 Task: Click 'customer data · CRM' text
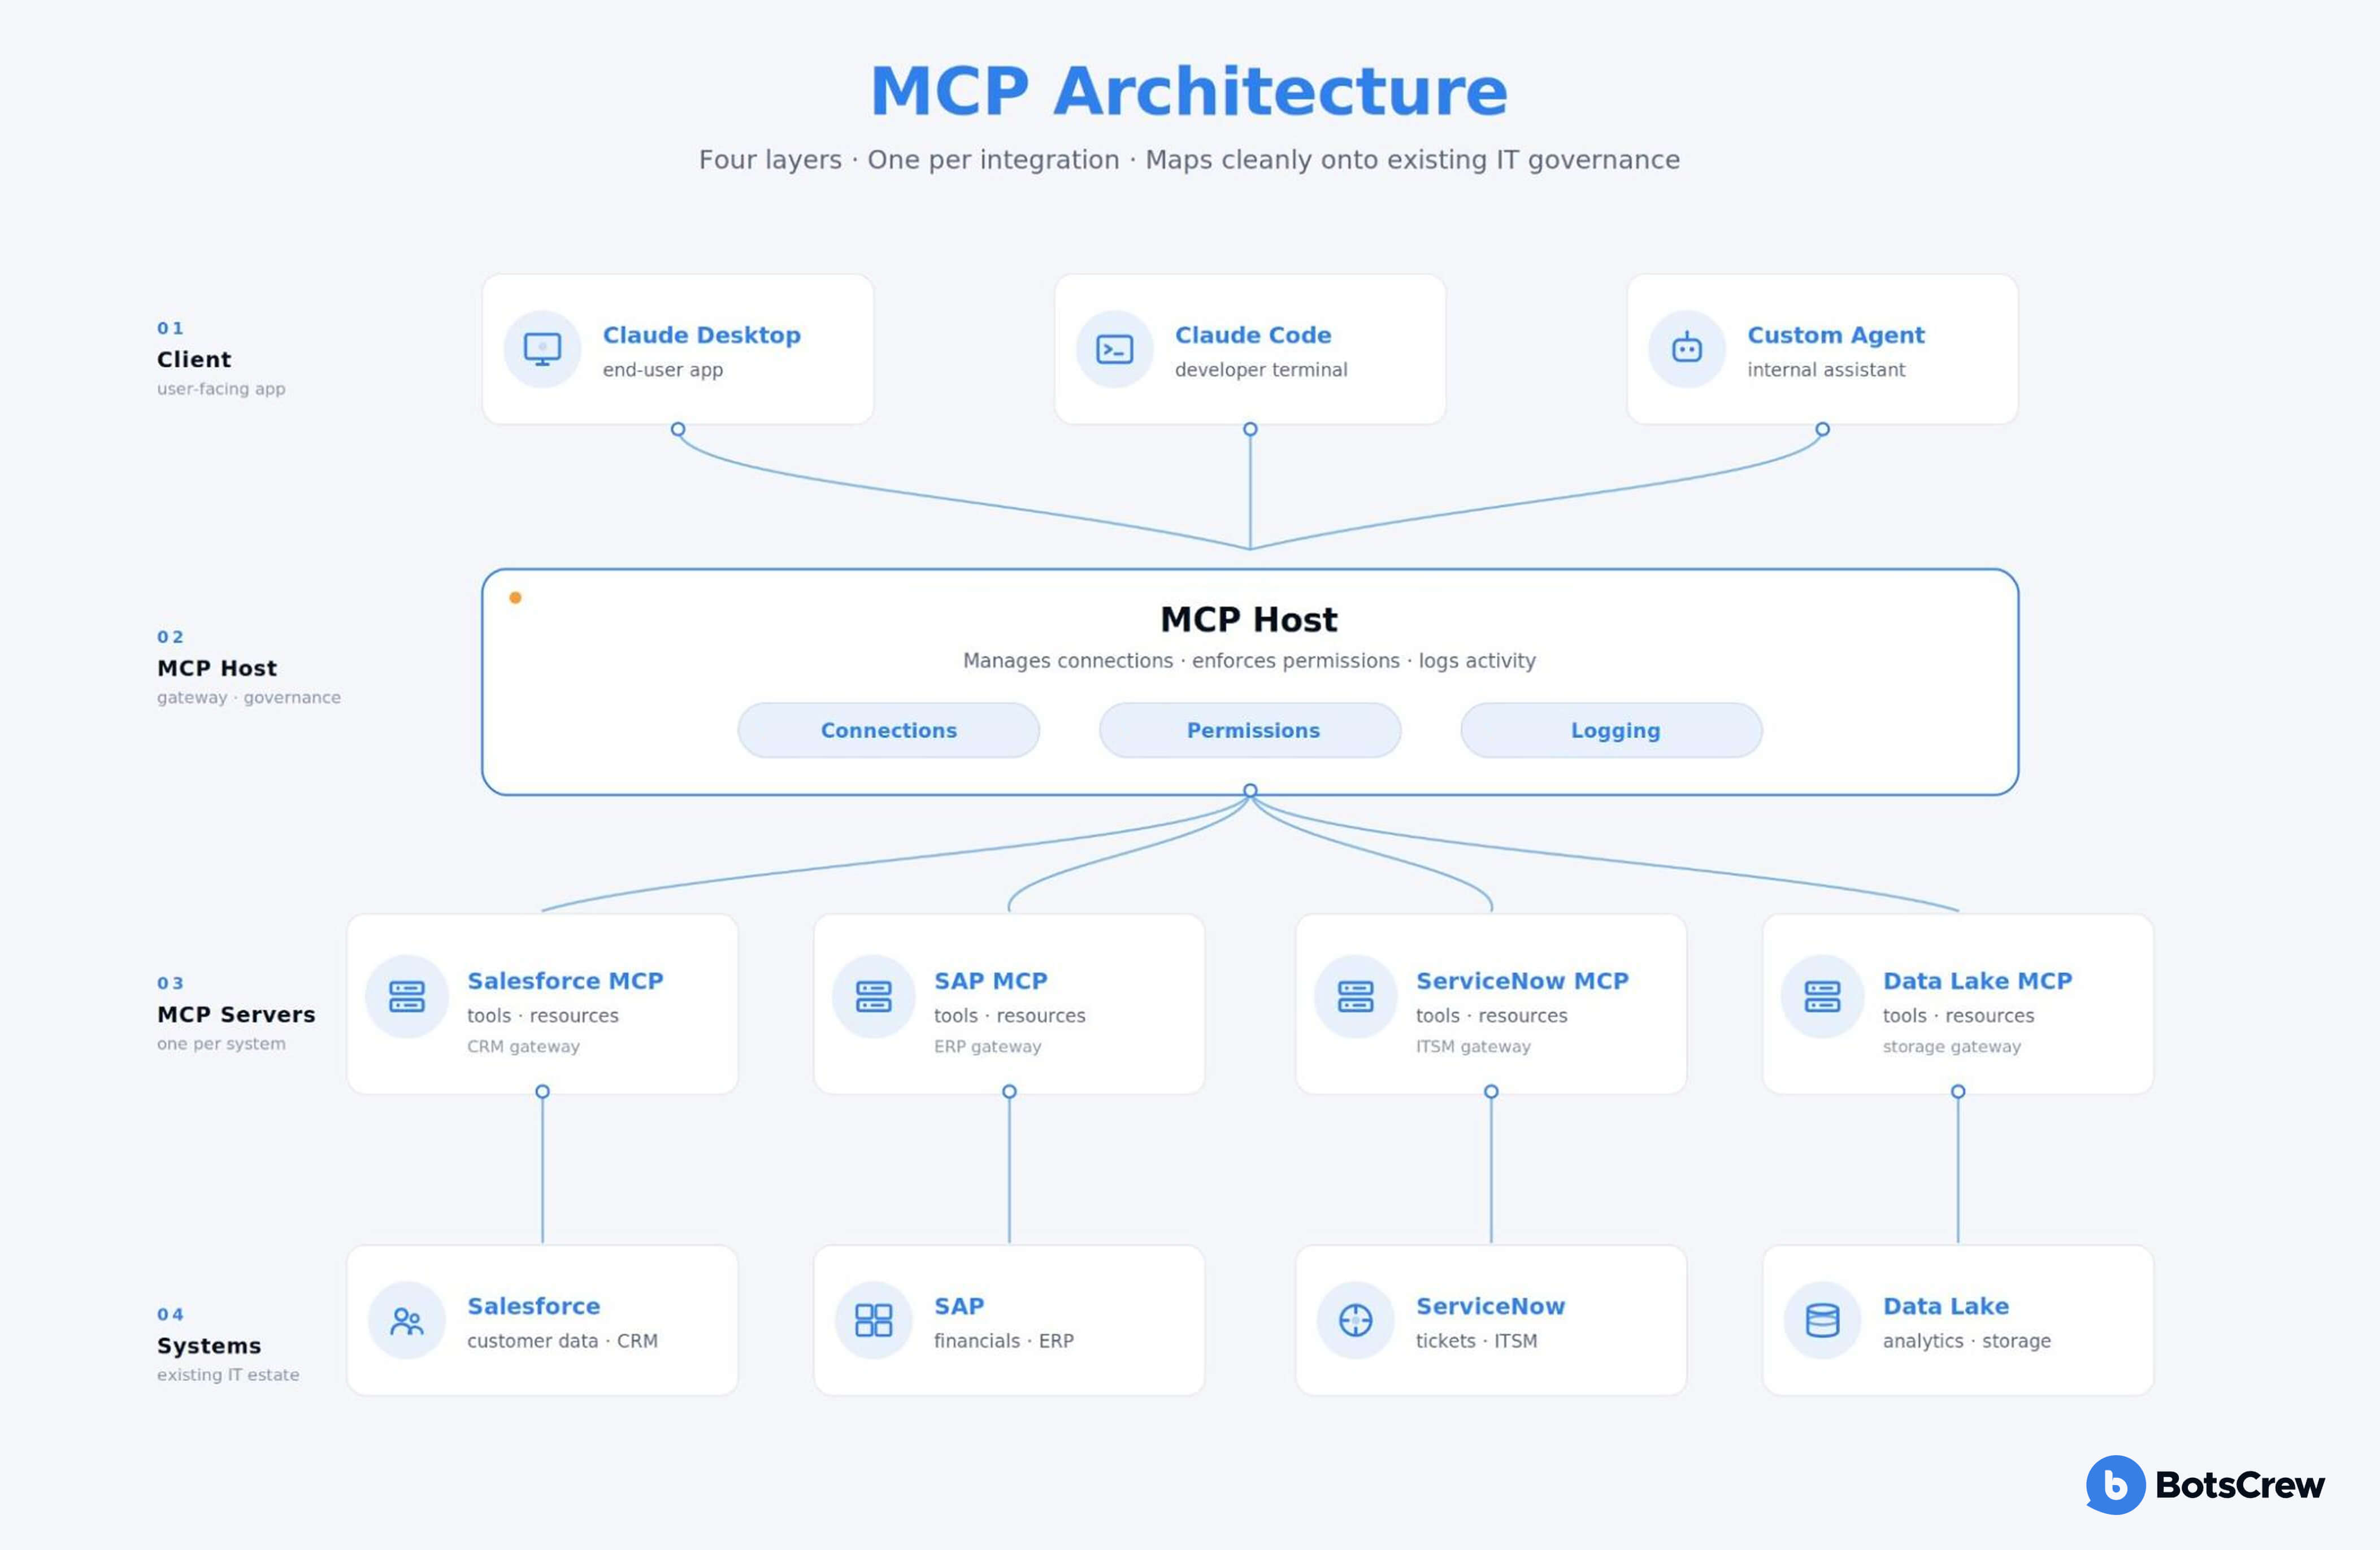562,1341
